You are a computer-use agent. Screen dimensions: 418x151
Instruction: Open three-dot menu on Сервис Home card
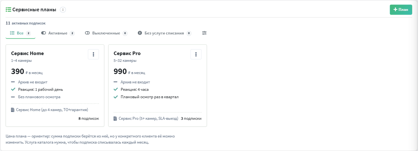(x=93, y=54)
